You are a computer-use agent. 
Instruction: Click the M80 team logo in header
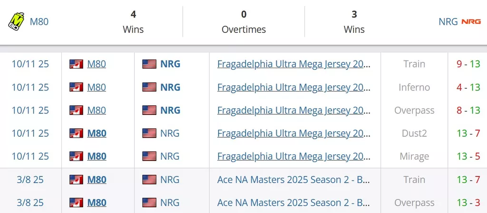coord(17,21)
